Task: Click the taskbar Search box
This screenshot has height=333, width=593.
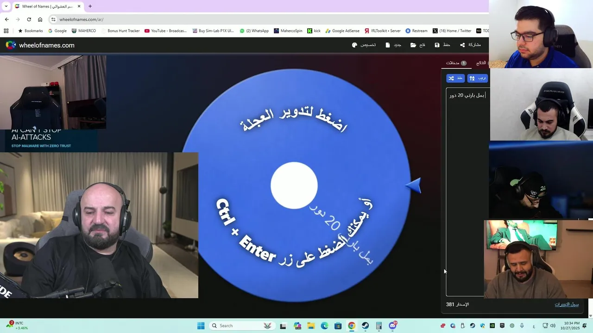Action: coord(241,326)
